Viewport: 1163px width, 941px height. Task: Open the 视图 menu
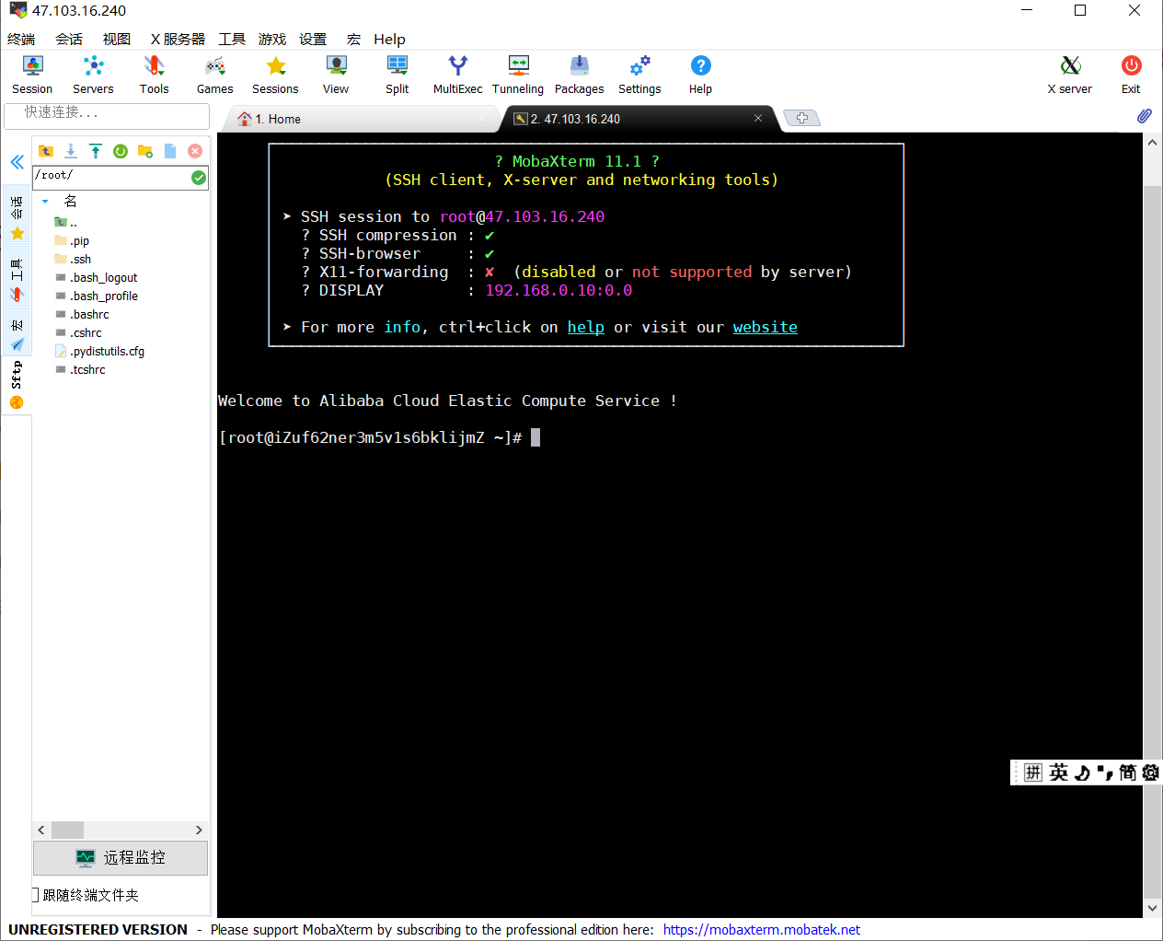tap(117, 40)
